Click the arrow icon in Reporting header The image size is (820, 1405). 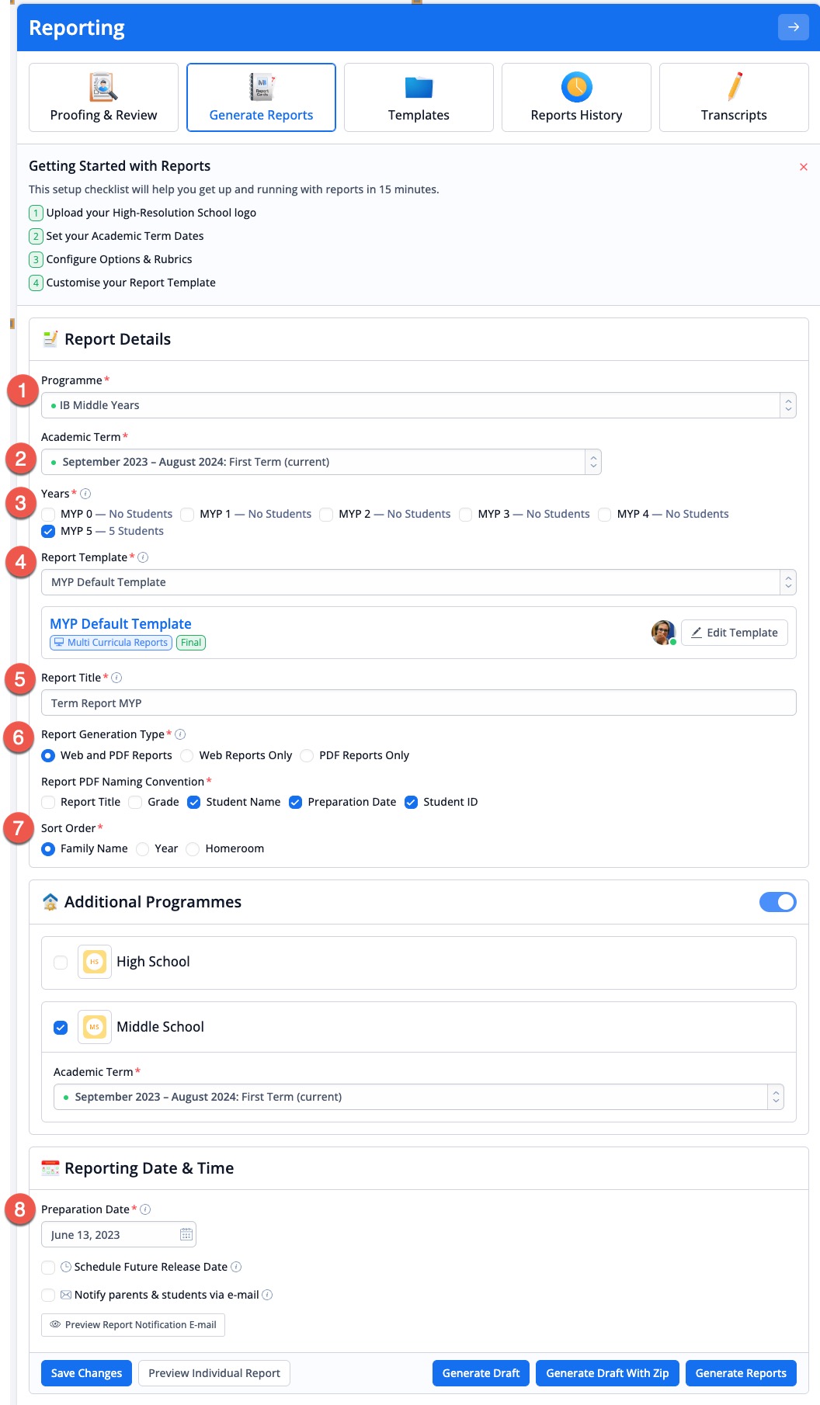coord(793,27)
